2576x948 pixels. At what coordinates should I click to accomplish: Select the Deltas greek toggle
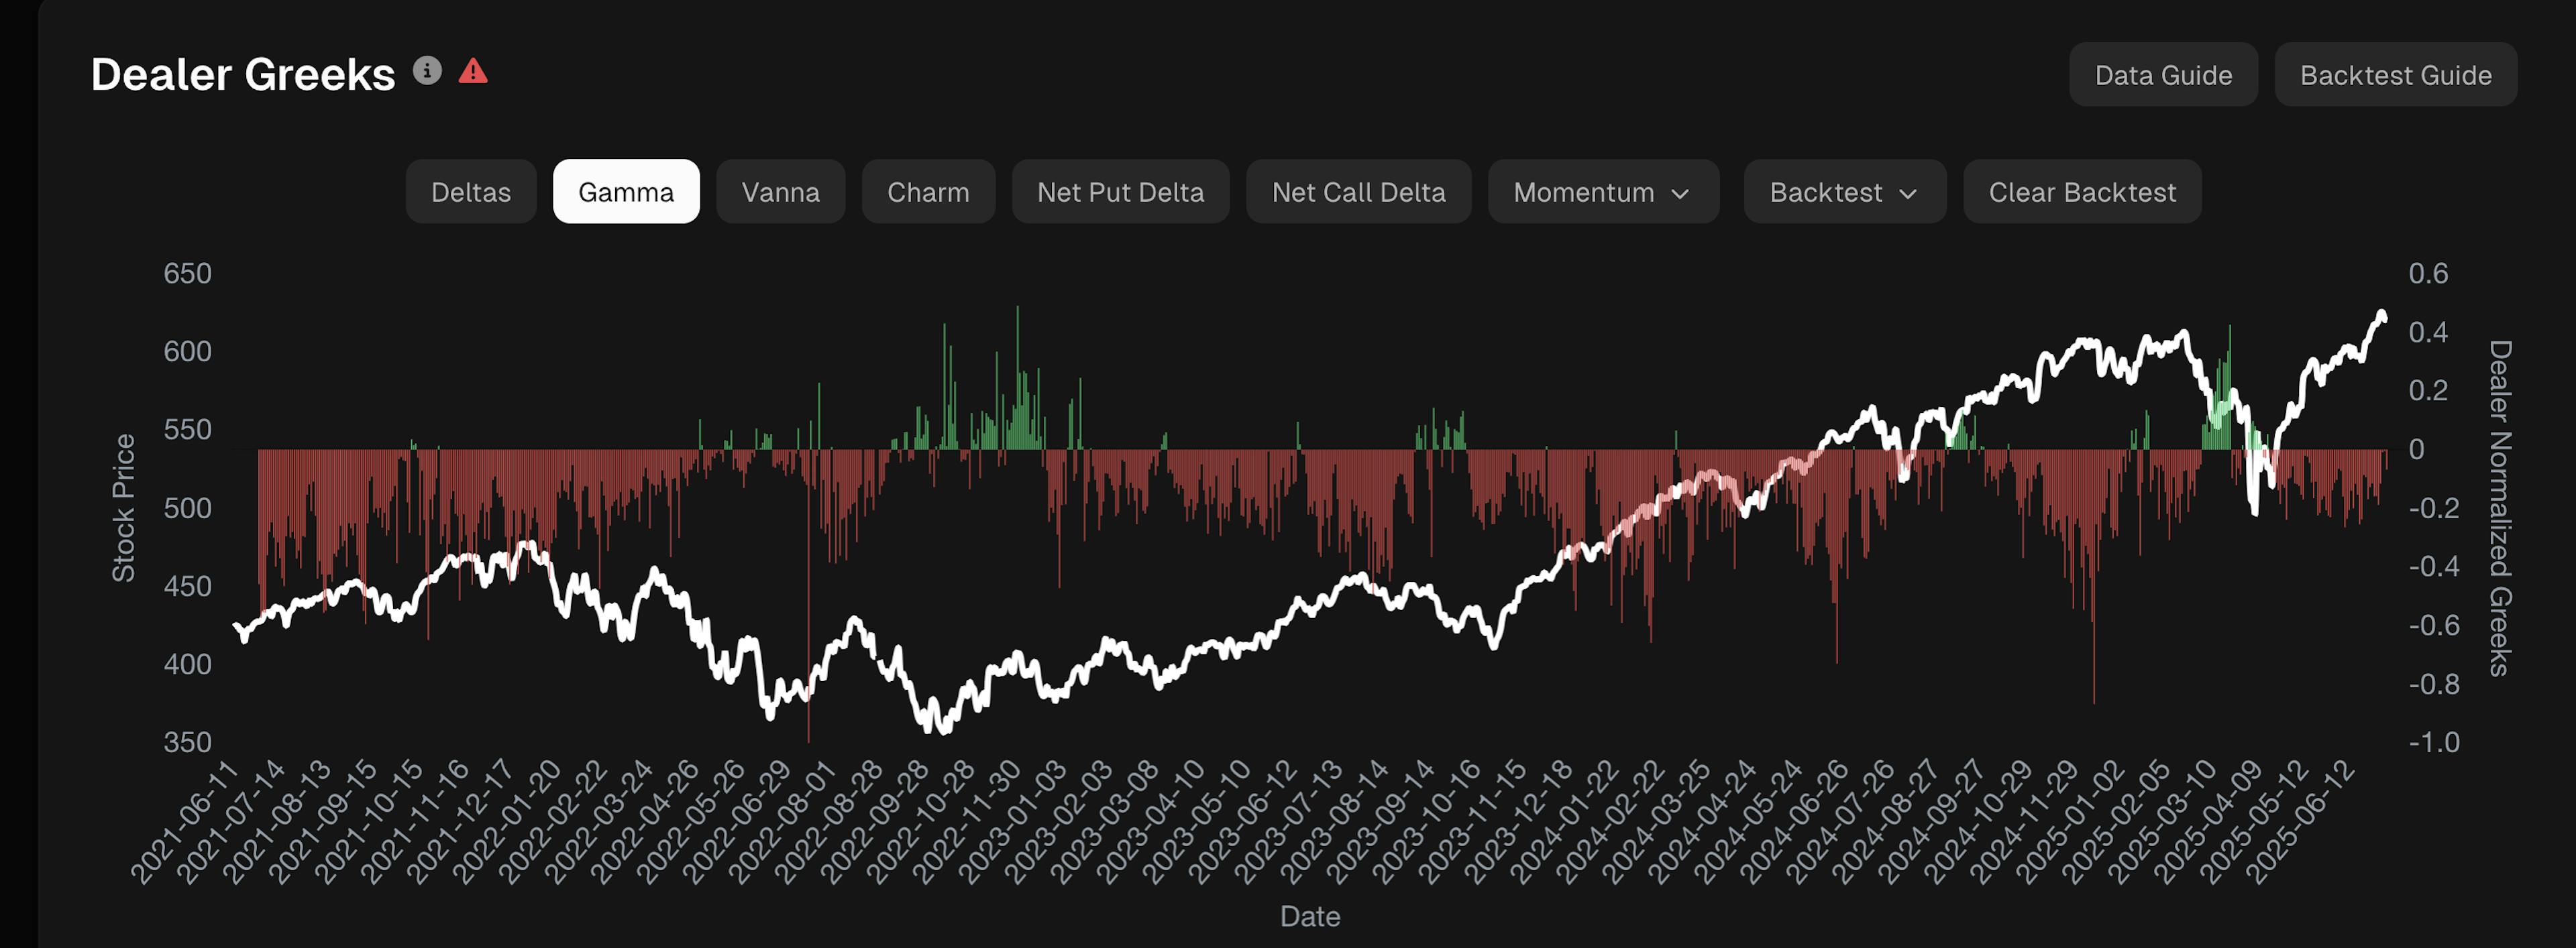click(471, 192)
